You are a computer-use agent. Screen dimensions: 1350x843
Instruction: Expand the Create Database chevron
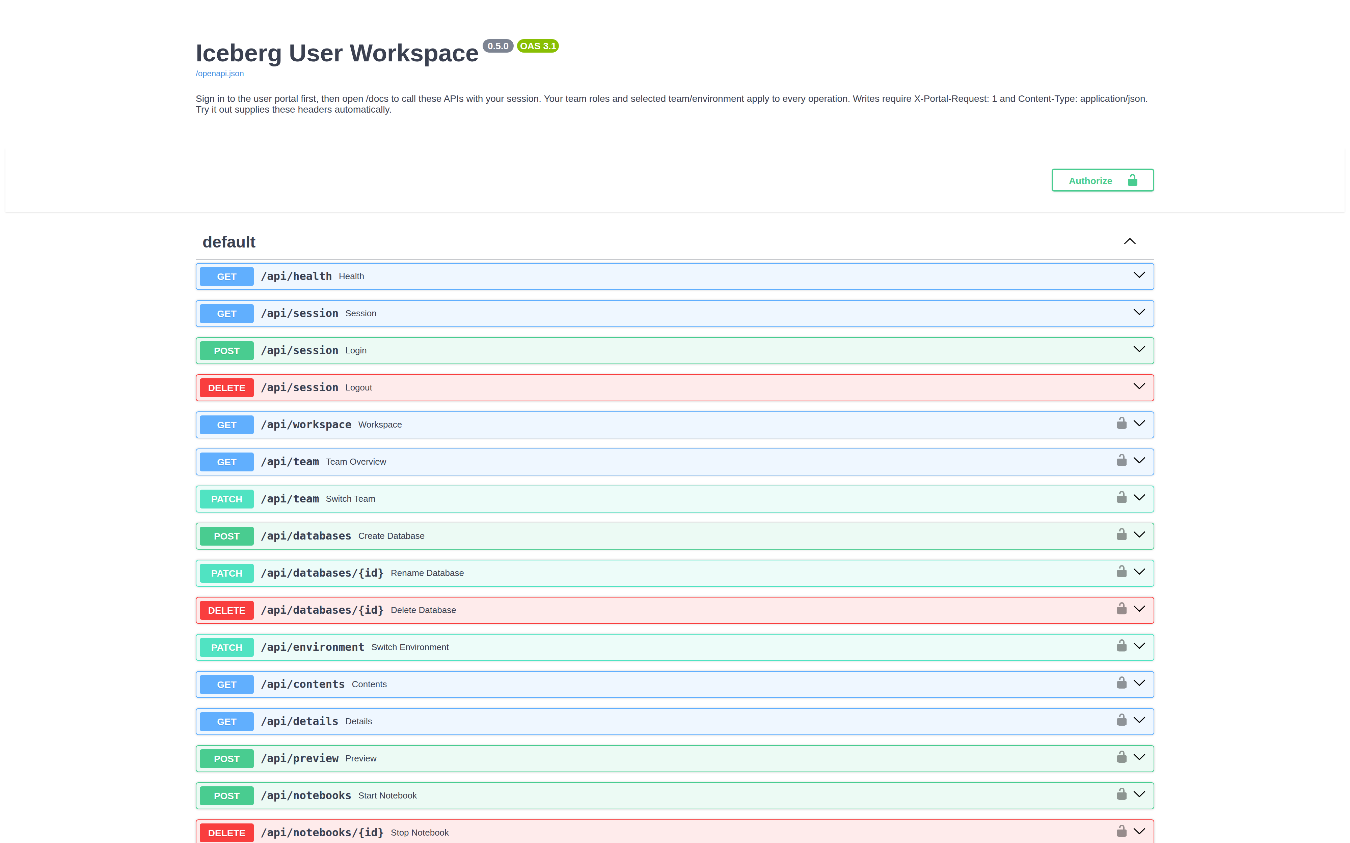(1139, 535)
